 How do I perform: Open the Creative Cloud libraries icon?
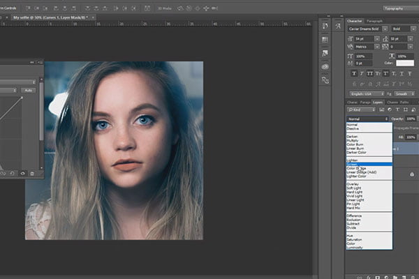click(325, 66)
